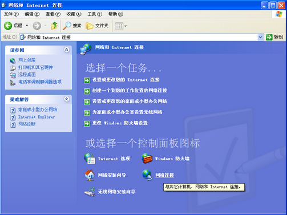
Task: Click the 远程桌面 link text
Action: tap(27, 75)
